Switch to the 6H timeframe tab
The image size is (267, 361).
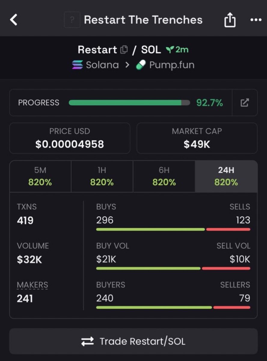pyautogui.click(x=164, y=176)
